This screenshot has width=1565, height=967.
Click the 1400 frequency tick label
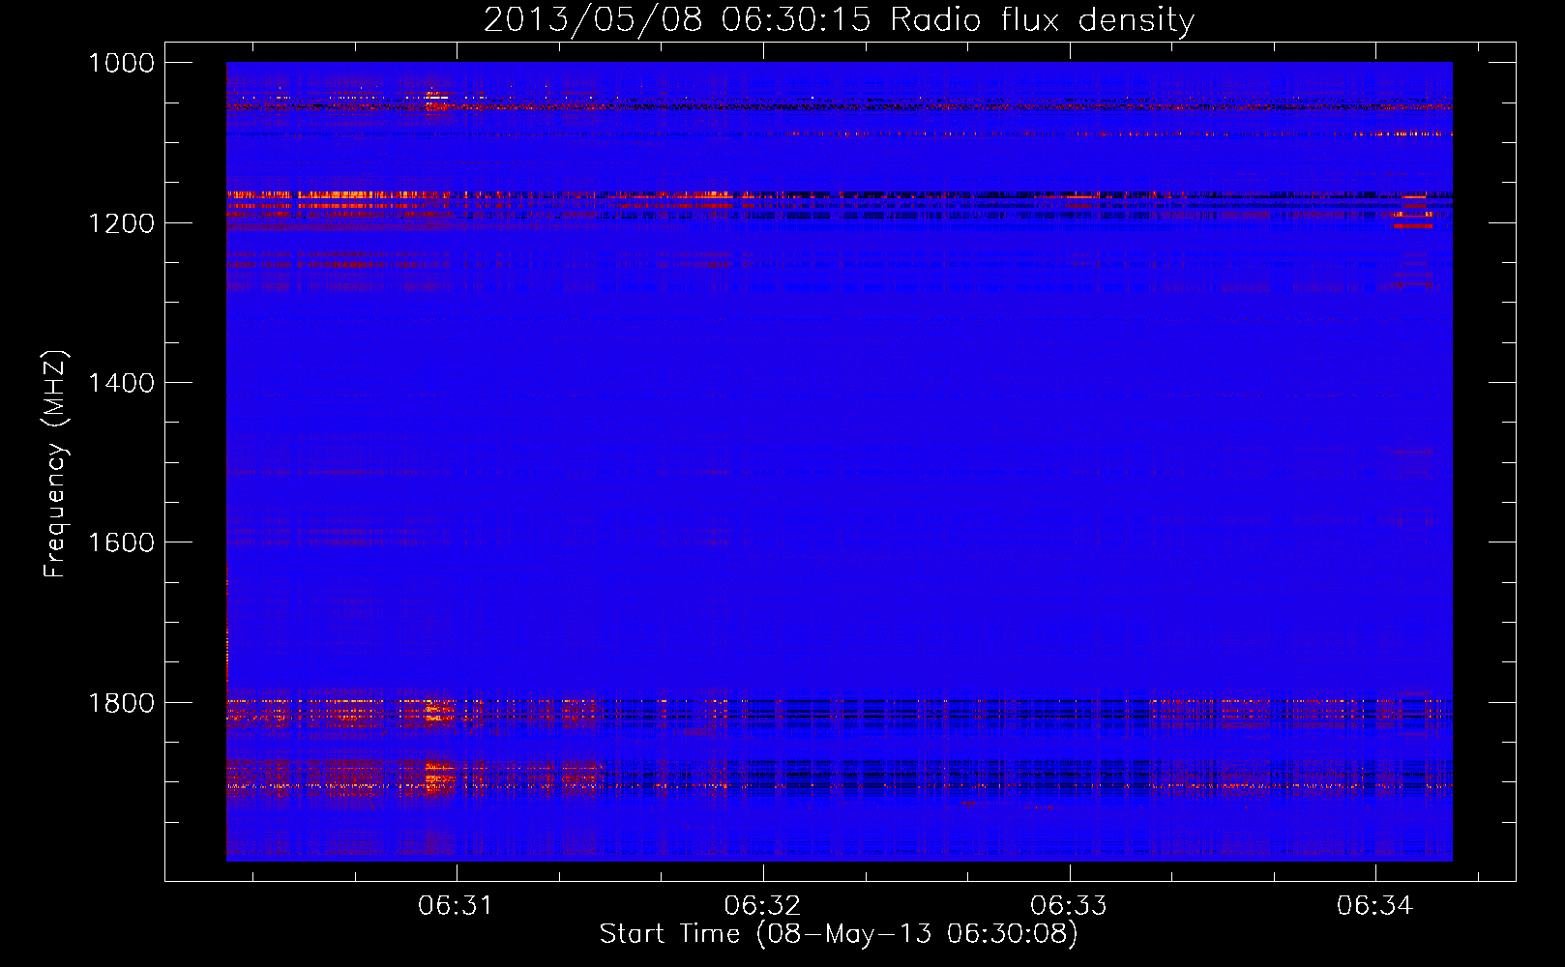pos(121,383)
